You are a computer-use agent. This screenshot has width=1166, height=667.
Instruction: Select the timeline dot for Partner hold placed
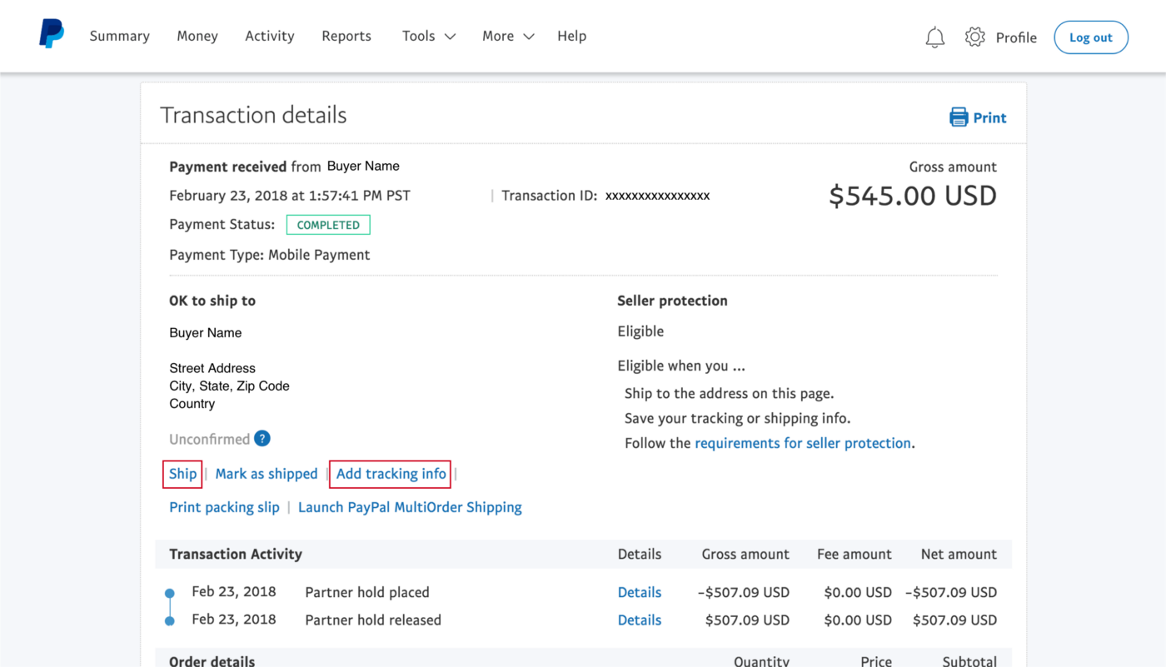[170, 591]
